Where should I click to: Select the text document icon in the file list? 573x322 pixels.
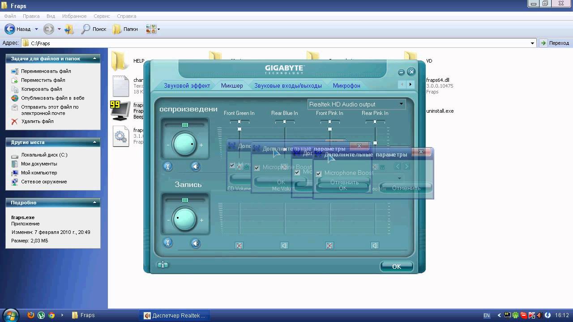(121, 86)
